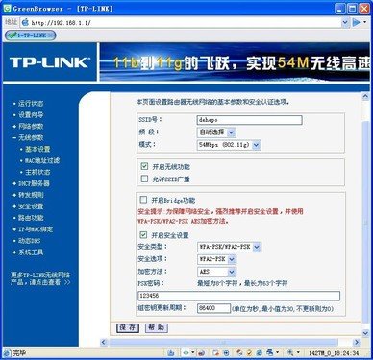The height and width of the screenshot is (360, 373).
Task: Expand the address bar URL history dropdown
Action: coord(345,22)
